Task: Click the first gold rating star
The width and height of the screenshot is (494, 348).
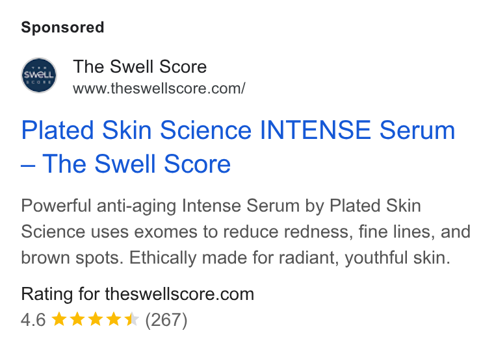Action: pos(59,319)
